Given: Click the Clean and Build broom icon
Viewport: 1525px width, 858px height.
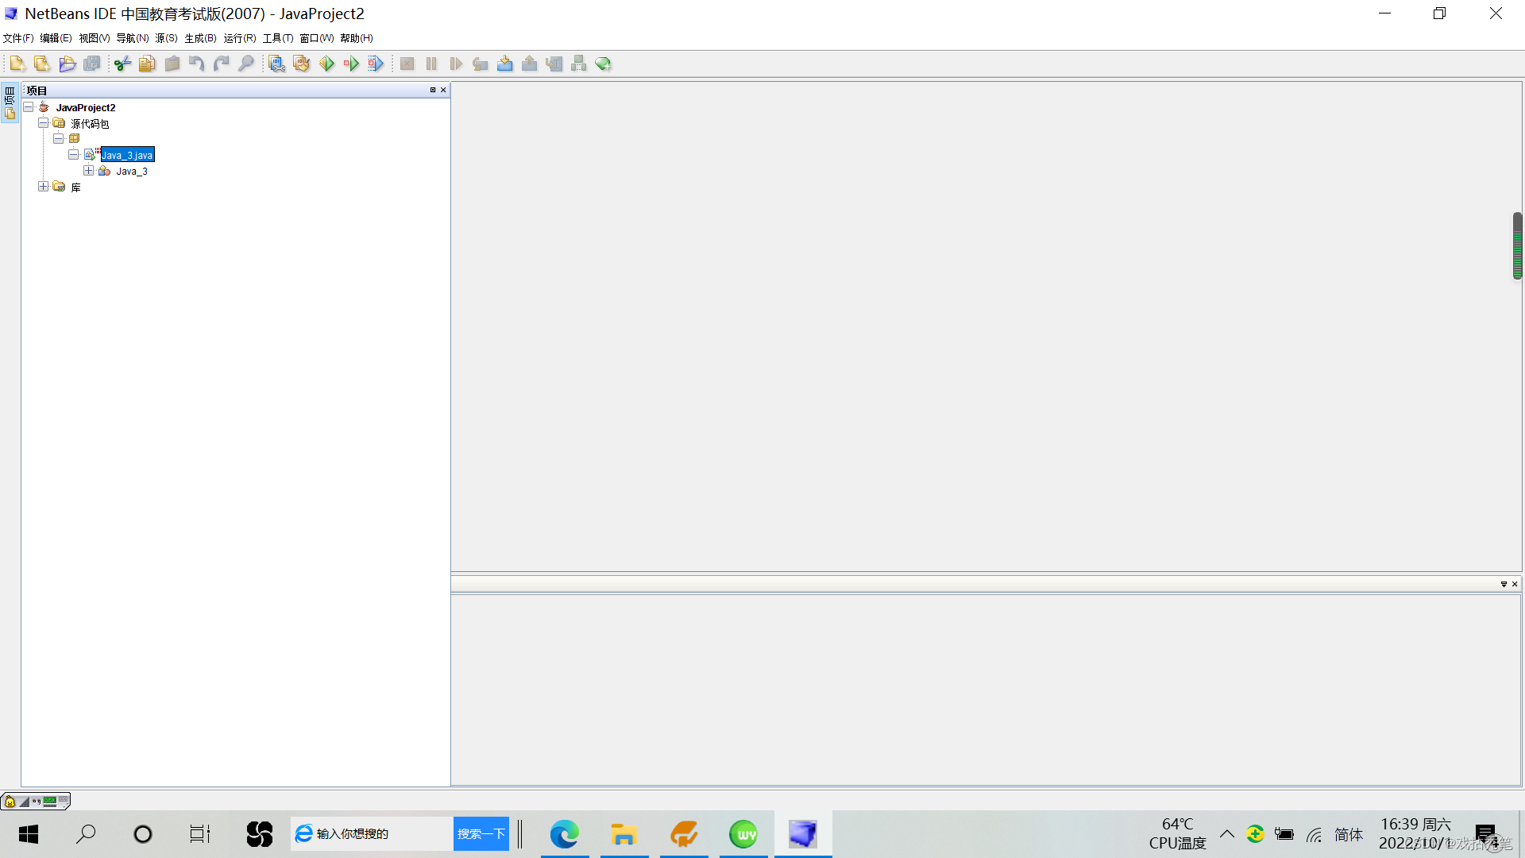Looking at the screenshot, I should click(x=301, y=64).
